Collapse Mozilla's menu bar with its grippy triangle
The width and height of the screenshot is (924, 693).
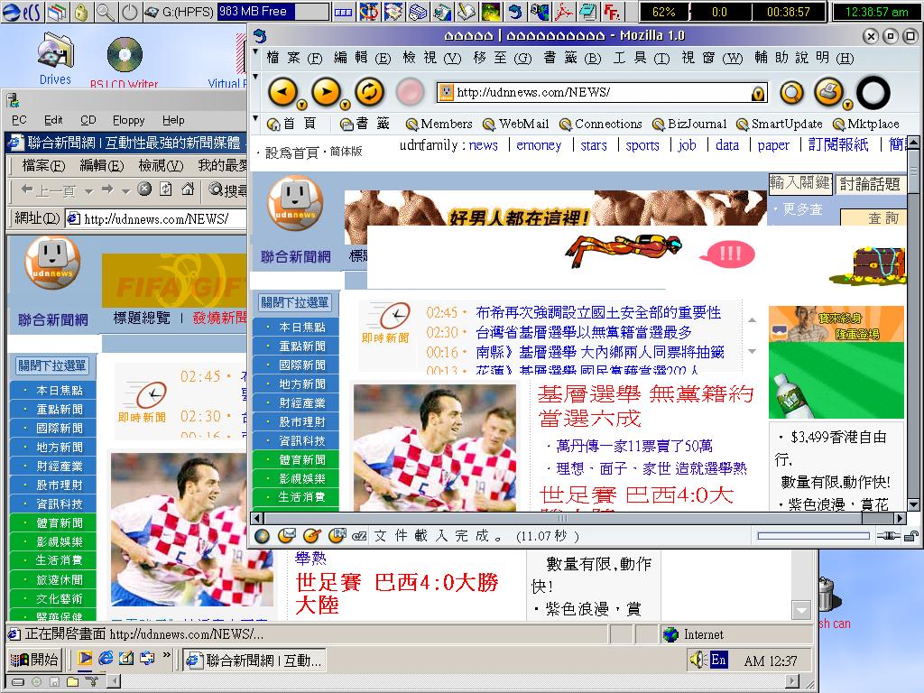point(255,51)
